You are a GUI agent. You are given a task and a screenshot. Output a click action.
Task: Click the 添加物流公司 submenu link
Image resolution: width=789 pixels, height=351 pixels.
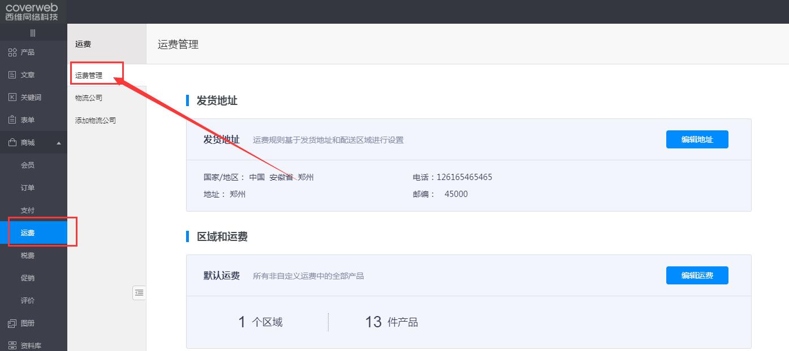[96, 121]
